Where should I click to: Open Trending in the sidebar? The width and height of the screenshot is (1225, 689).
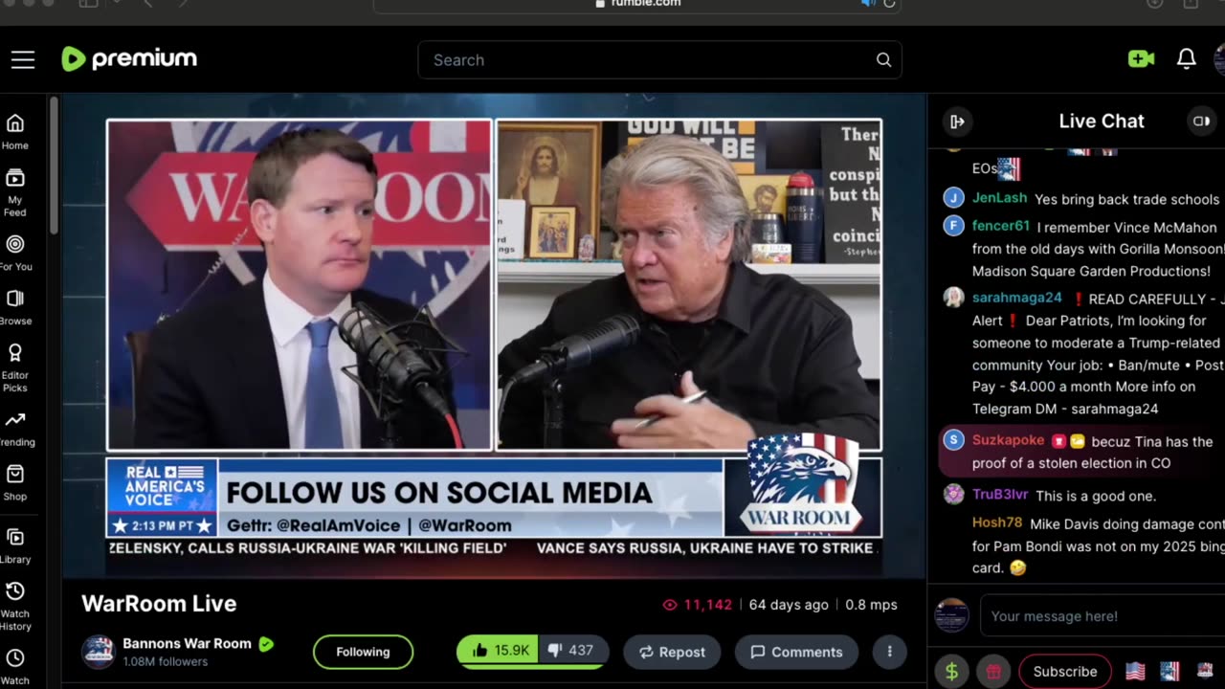point(15,429)
